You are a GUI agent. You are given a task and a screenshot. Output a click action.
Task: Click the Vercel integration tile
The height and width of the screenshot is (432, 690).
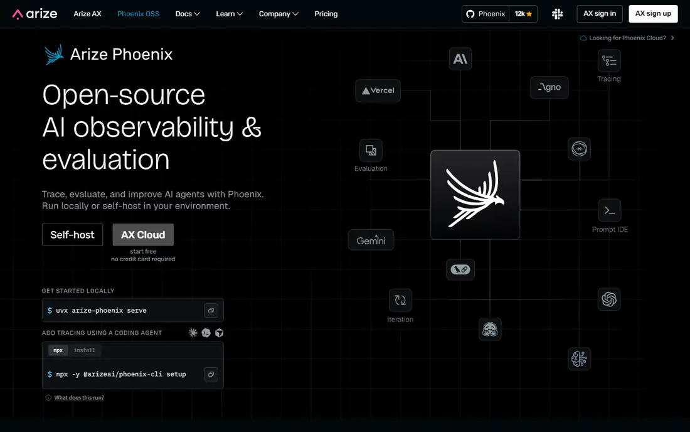click(378, 90)
